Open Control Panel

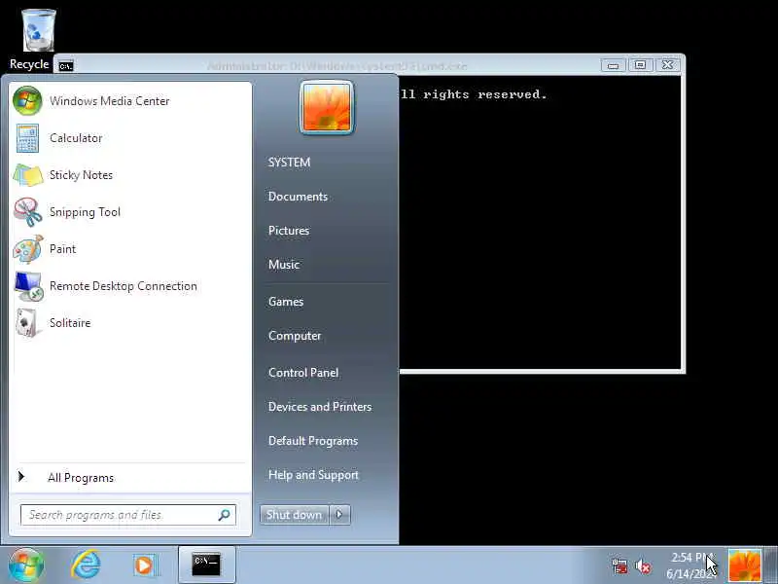[303, 373]
